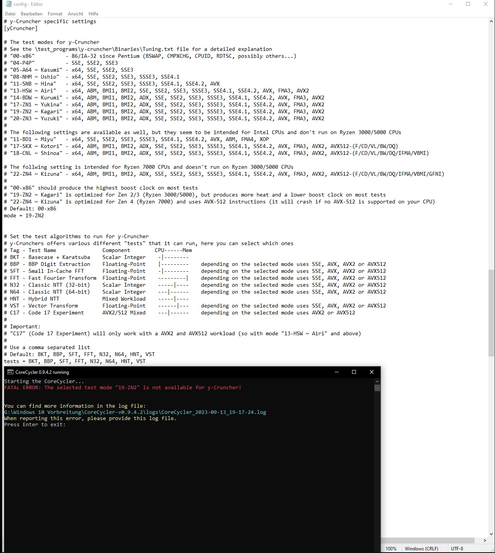Open the Format menu
This screenshot has height=553, width=495.
tap(55, 13)
